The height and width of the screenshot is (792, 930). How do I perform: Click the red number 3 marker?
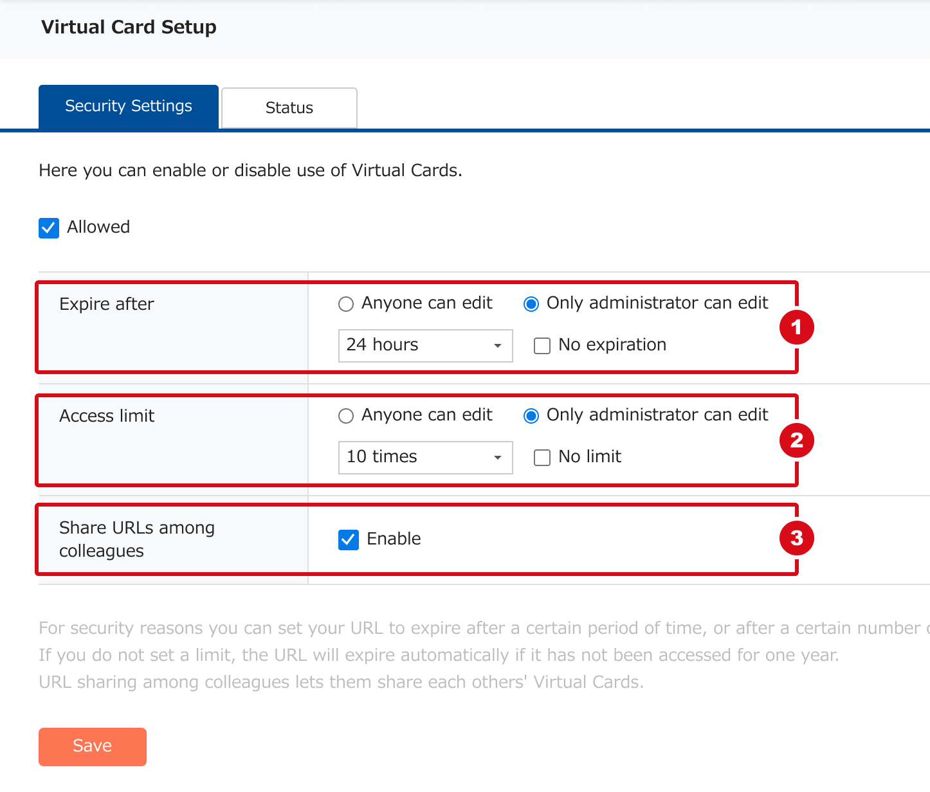797,538
